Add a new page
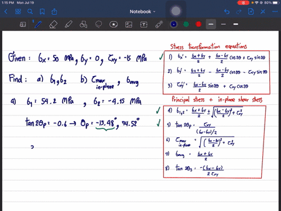281x211 pixels. point(251,12)
